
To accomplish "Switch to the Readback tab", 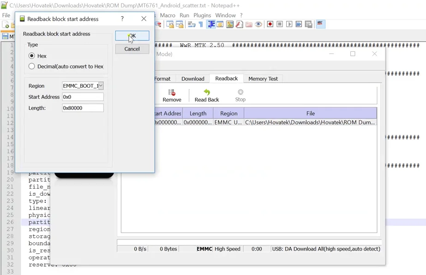I will [226, 78].
